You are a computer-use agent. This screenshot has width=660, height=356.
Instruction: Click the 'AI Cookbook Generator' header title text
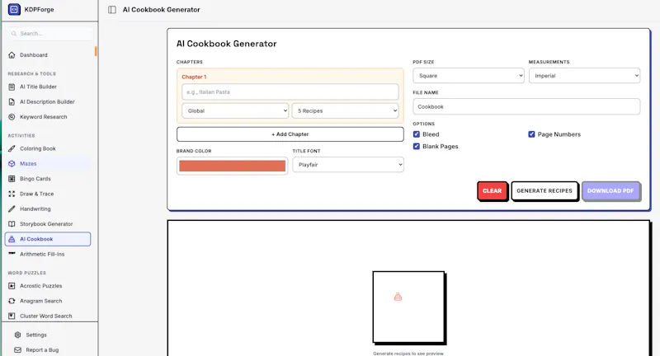click(x=161, y=10)
